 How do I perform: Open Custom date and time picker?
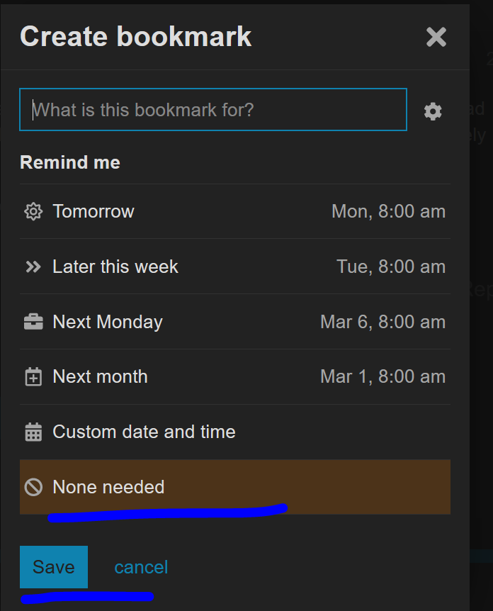144,432
